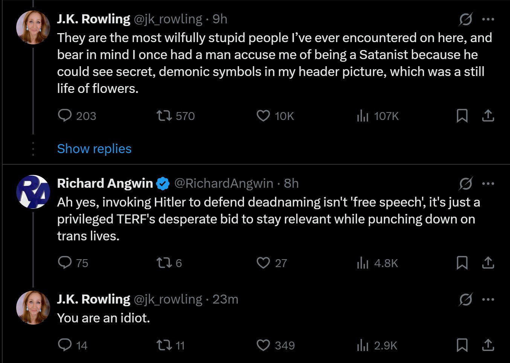Viewport: 510px width, 363px height.
Task: Repost the 'You are an idiot.' tweet
Action: tap(171, 345)
